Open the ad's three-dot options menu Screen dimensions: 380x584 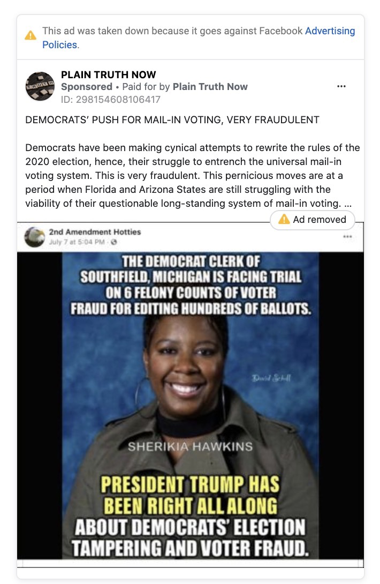click(x=341, y=86)
